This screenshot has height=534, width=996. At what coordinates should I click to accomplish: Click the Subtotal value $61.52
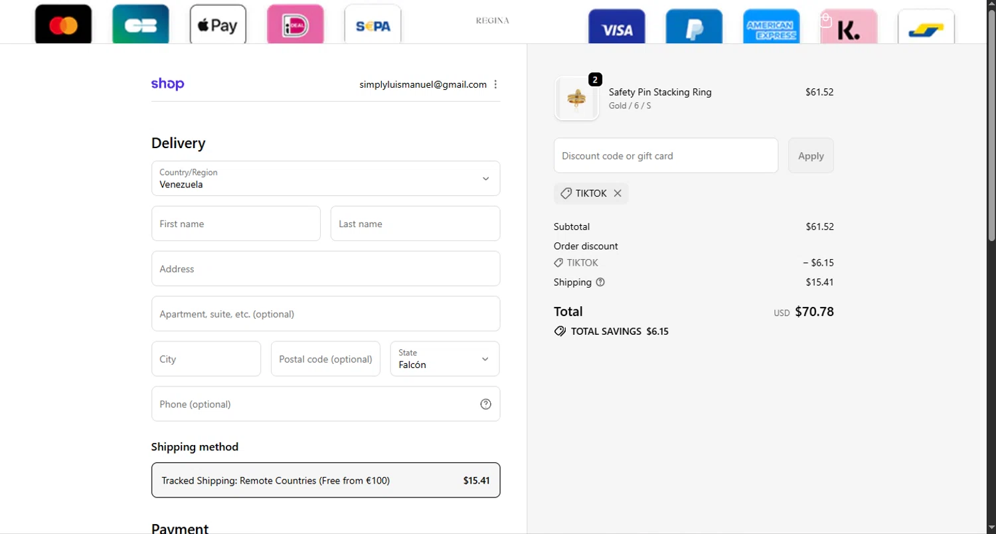pyautogui.click(x=819, y=226)
